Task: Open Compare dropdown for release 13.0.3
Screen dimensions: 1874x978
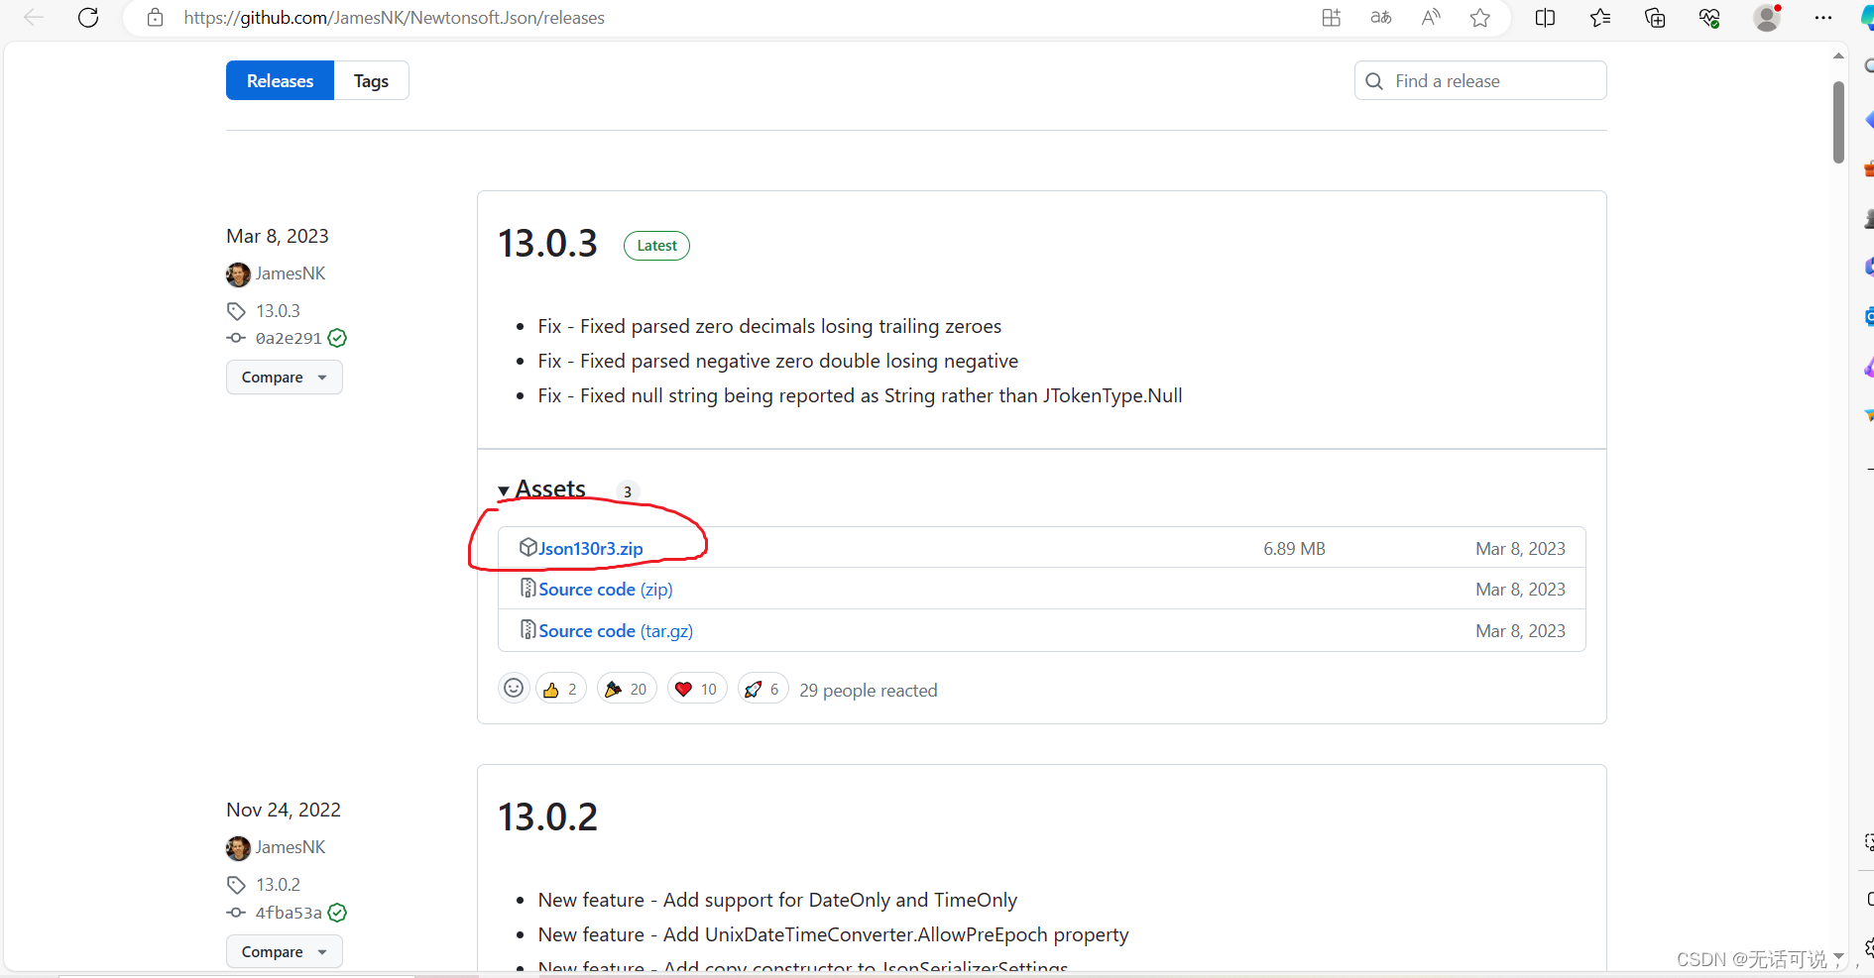Action: [285, 378]
